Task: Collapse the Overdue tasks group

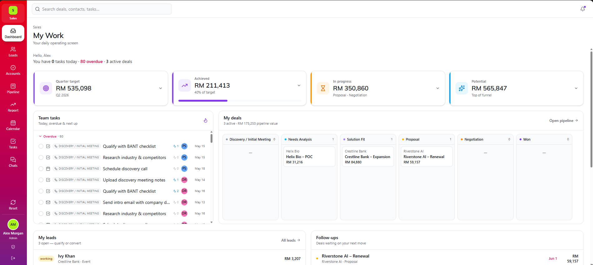Action: pyautogui.click(x=51, y=136)
